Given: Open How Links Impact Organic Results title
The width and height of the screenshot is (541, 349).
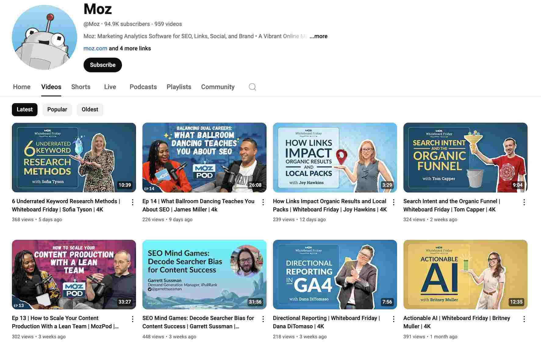Looking at the screenshot, I should (x=330, y=205).
